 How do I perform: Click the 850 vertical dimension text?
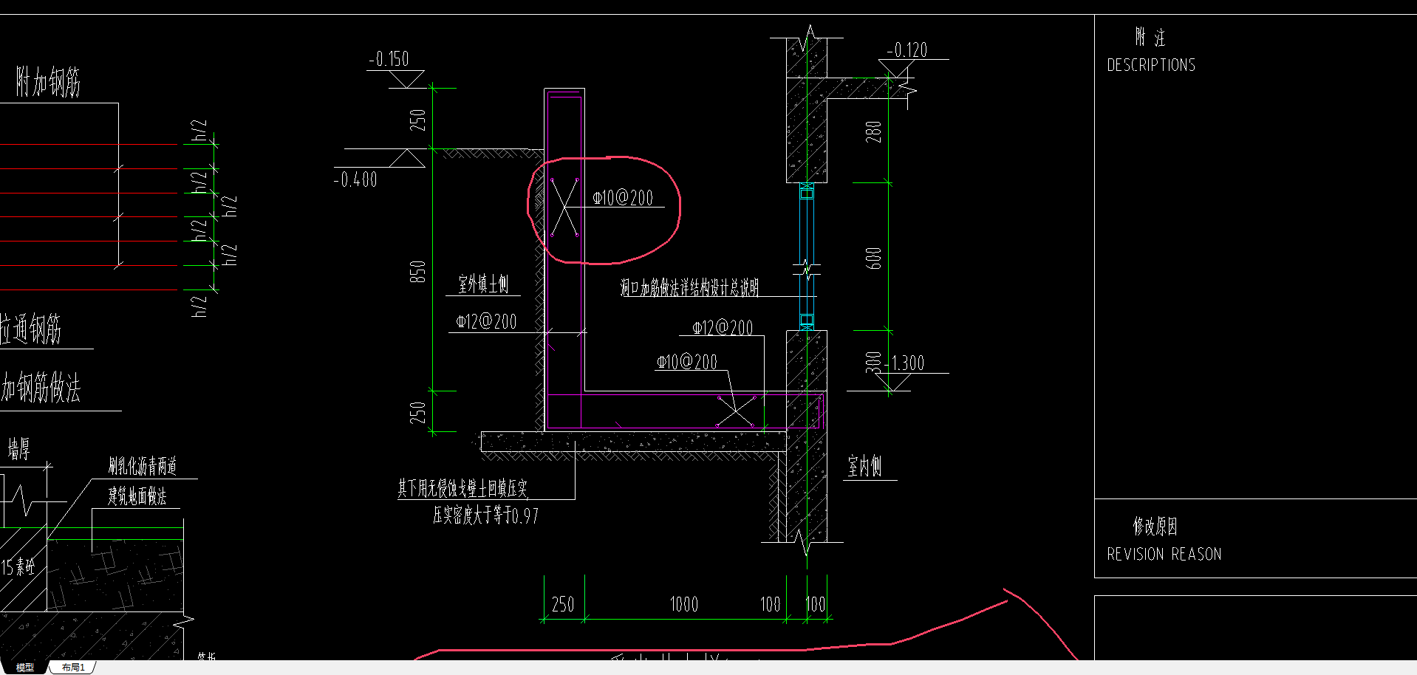pyautogui.click(x=418, y=272)
